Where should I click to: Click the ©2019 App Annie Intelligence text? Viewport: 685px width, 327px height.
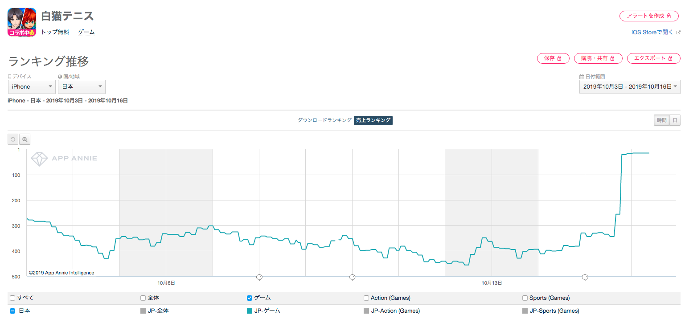pos(62,273)
